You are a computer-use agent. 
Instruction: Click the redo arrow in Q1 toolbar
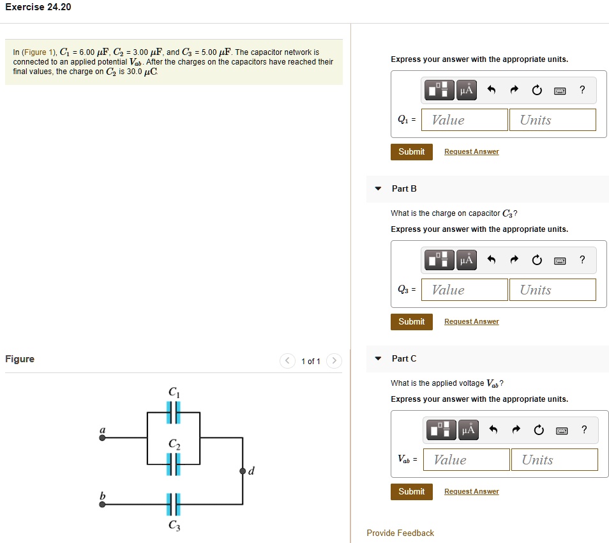coord(515,90)
